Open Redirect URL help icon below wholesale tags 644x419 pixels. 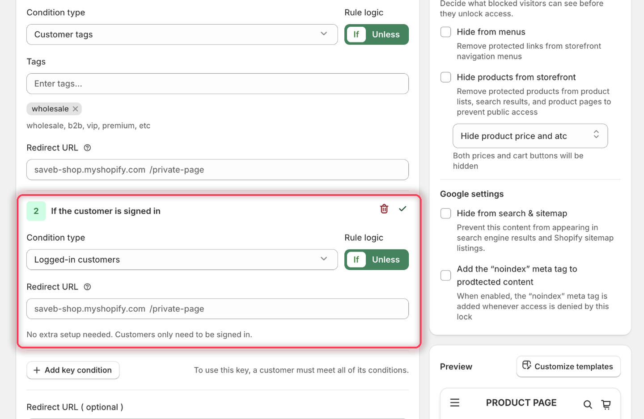[x=88, y=148]
